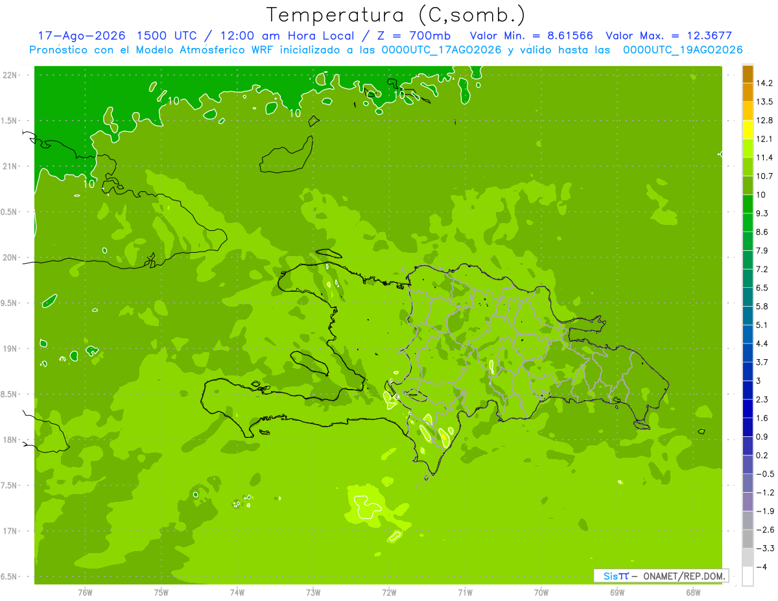Click the '-1.2' colorbar label
Screen dimensions: 778x601
coord(766,493)
